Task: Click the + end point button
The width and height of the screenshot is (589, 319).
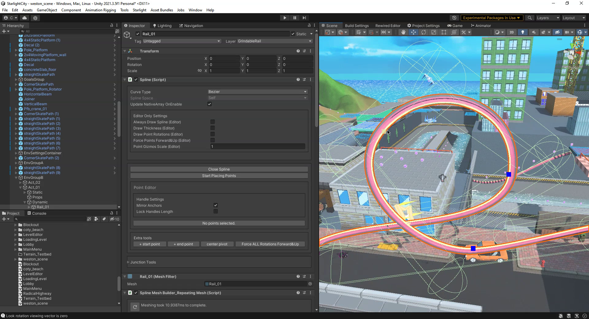Action: (x=183, y=244)
